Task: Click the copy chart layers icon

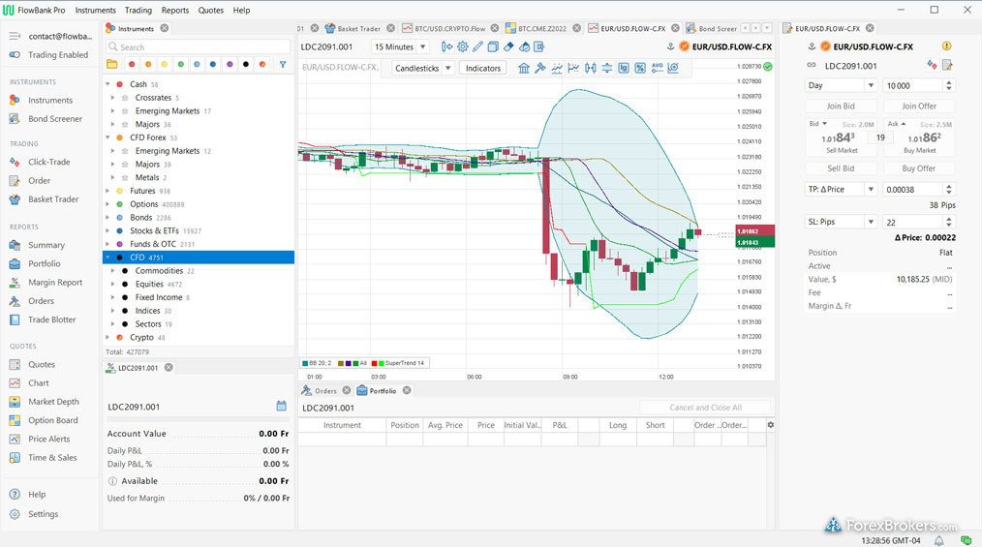Action: pyautogui.click(x=493, y=46)
